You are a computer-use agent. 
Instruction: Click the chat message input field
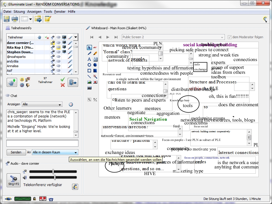[x=42, y=143]
